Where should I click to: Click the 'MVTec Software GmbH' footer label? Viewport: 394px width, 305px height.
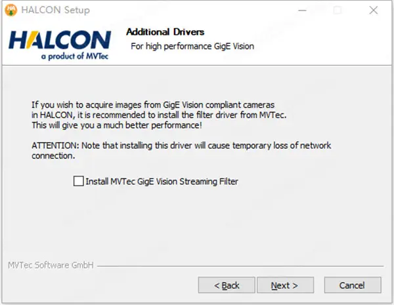(x=51, y=266)
